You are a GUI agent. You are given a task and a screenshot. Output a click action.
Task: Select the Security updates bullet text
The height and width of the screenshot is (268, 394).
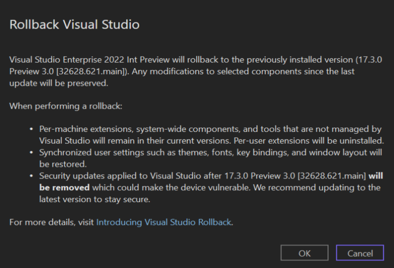[211, 188]
